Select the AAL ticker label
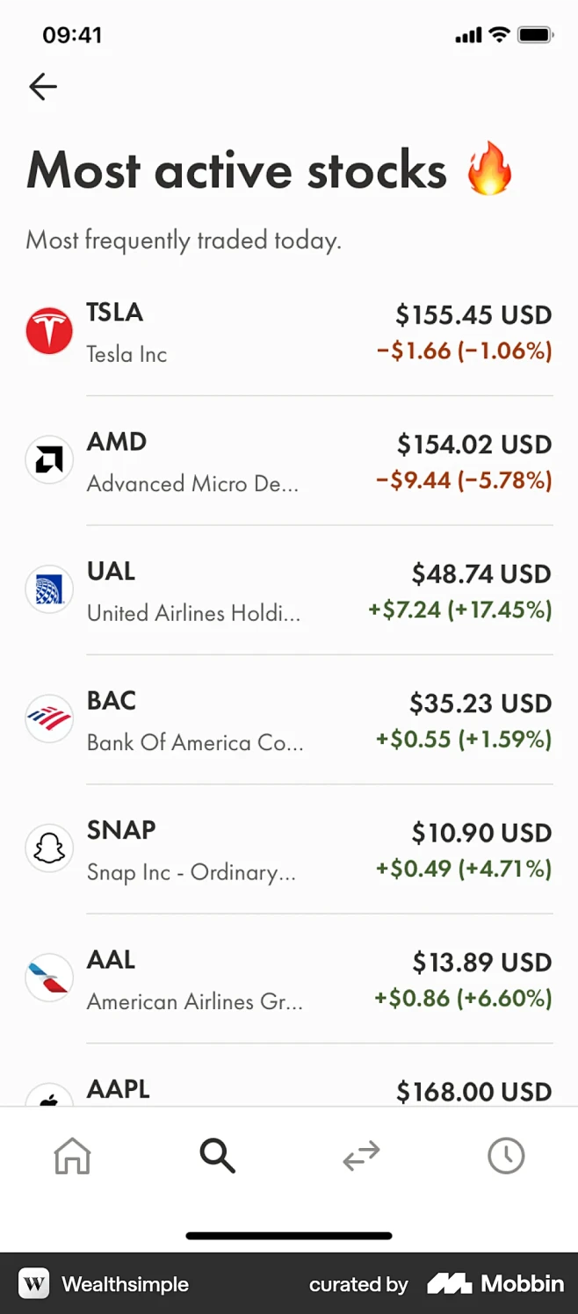This screenshot has height=1314, width=578. click(x=111, y=959)
